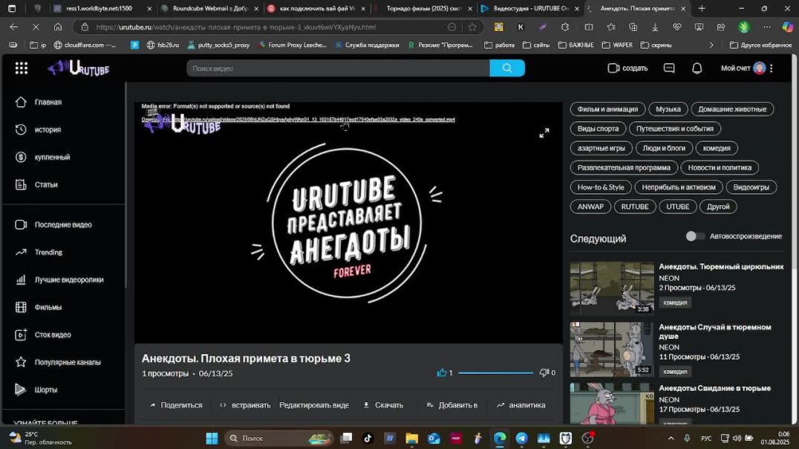Switch to Торнадо фильм (2025) tab
This screenshot has height=449, width=799.
point(423,8)
